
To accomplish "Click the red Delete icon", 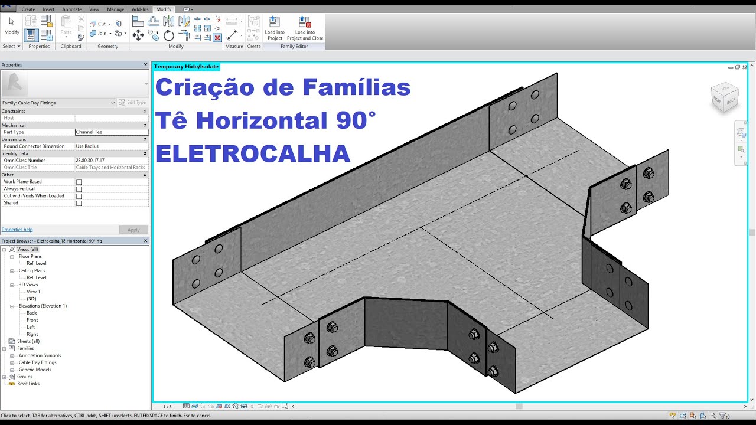I will tap(217, 37).
